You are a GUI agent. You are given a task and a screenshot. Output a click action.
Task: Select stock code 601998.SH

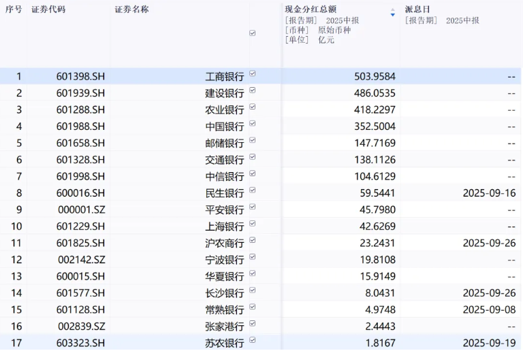tap(80, 176)
